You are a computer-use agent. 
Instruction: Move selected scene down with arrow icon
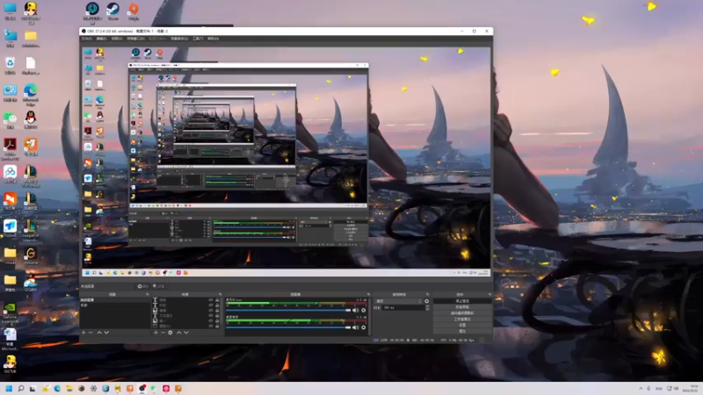coord(106,333)
